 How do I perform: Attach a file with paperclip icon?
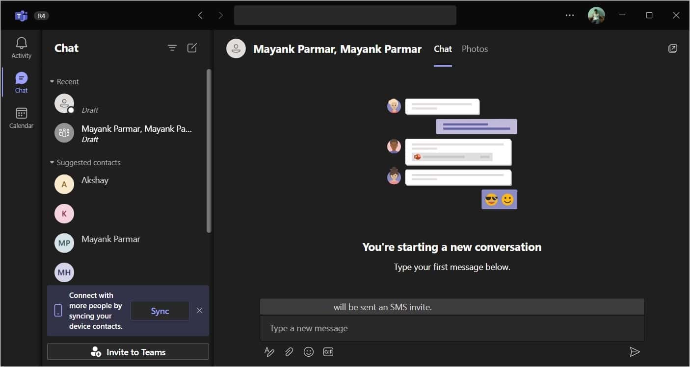tap(289, 352)
